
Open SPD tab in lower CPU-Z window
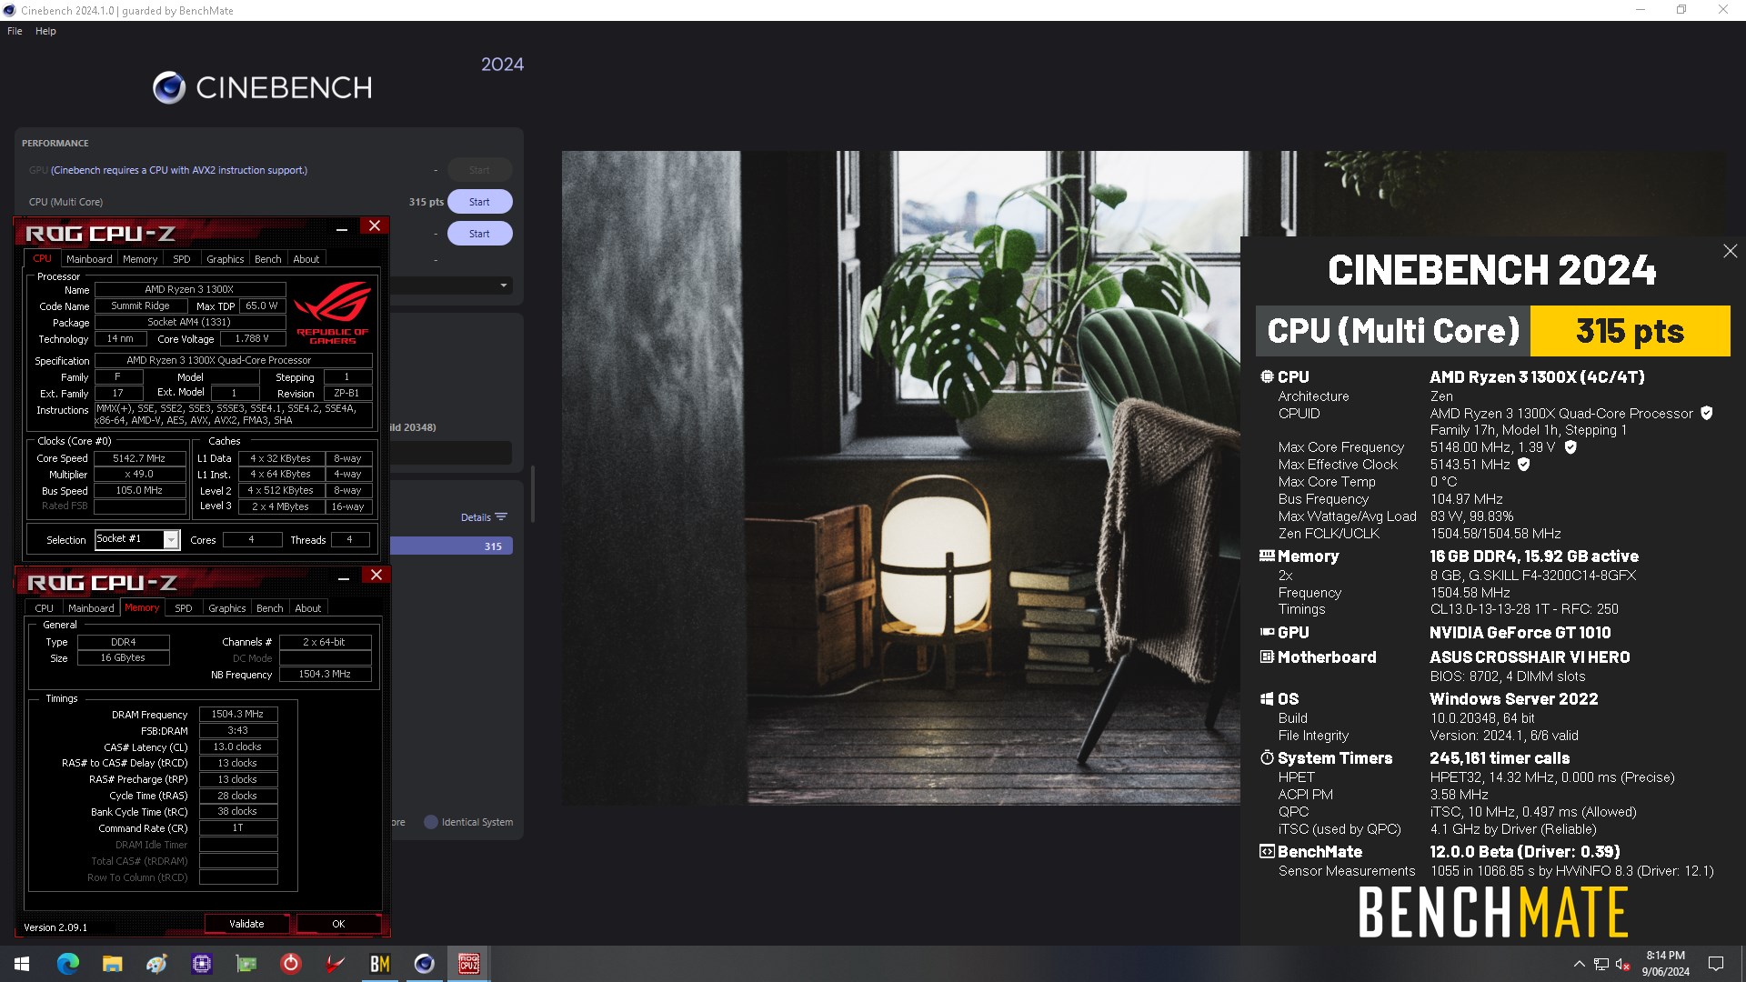[x=184, y=608]
